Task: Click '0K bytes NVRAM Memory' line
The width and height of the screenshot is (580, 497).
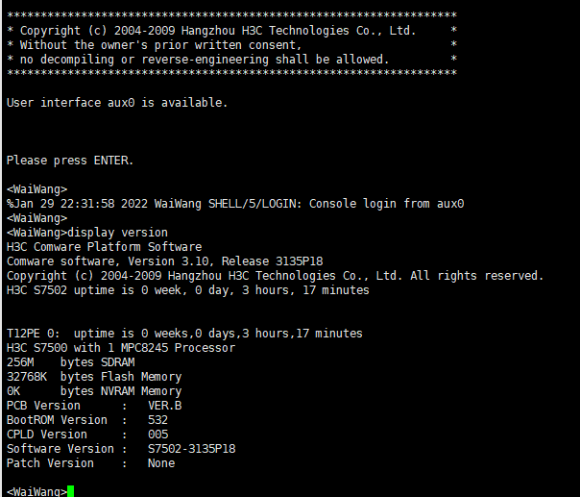Action: click(x=94, y=391)
